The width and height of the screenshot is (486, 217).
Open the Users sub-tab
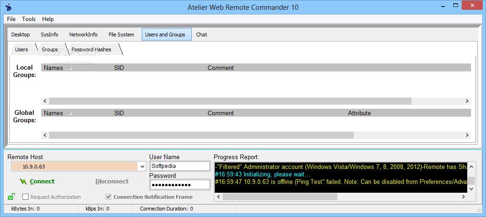click(22, 49)
